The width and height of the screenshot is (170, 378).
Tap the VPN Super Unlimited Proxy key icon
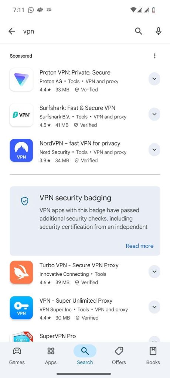click(x=21, y=307)
